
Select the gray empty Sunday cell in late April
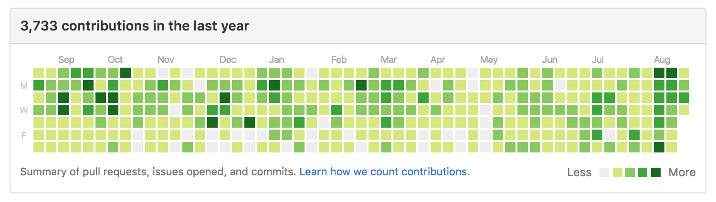pos(473,72)
